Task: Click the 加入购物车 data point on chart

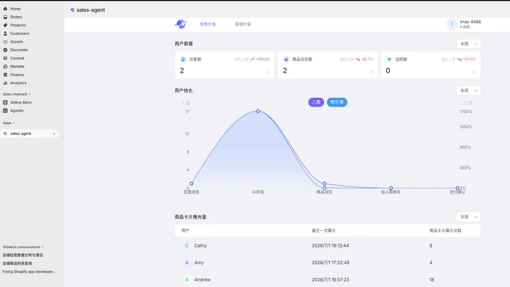Action: tap(391, 188)
